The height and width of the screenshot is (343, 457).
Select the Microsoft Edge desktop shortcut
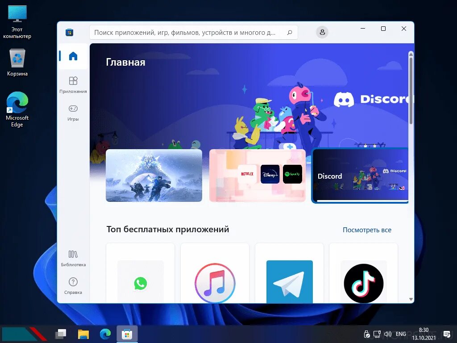pos(17,109)
